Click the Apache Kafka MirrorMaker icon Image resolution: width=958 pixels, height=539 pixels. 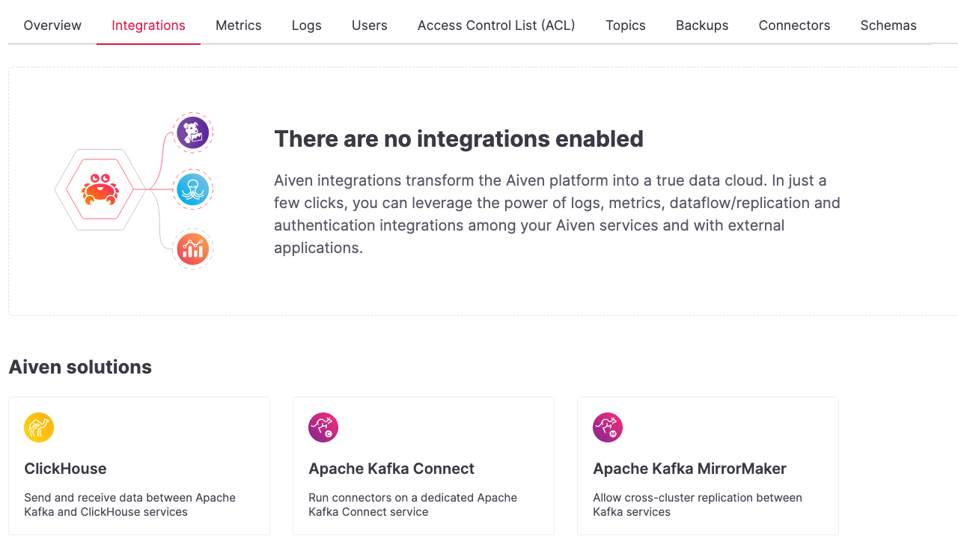(608, 427)
